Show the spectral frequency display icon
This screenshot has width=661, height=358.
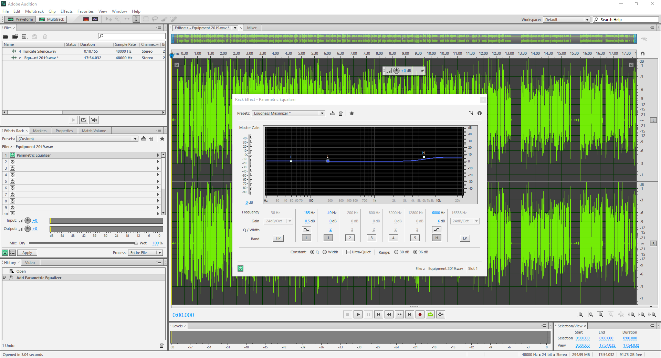(x=86, y=19)
